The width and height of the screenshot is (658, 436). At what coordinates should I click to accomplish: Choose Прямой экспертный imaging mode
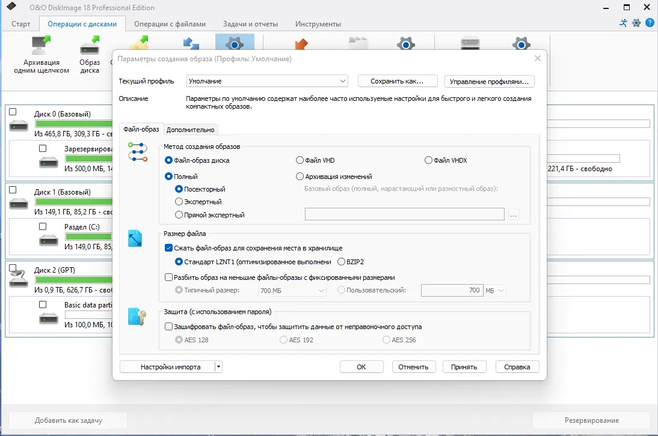pos(179,215)
